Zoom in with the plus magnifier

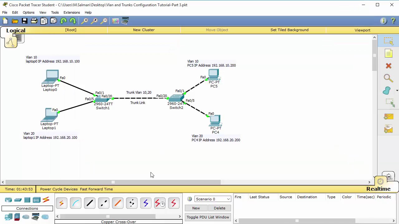point(85,21)
